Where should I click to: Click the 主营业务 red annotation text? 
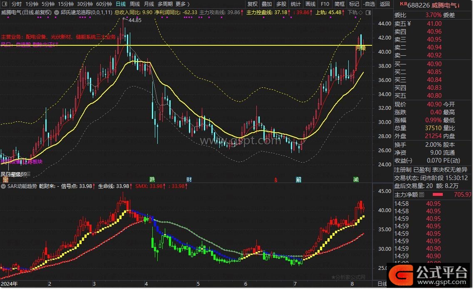(58, 37)
